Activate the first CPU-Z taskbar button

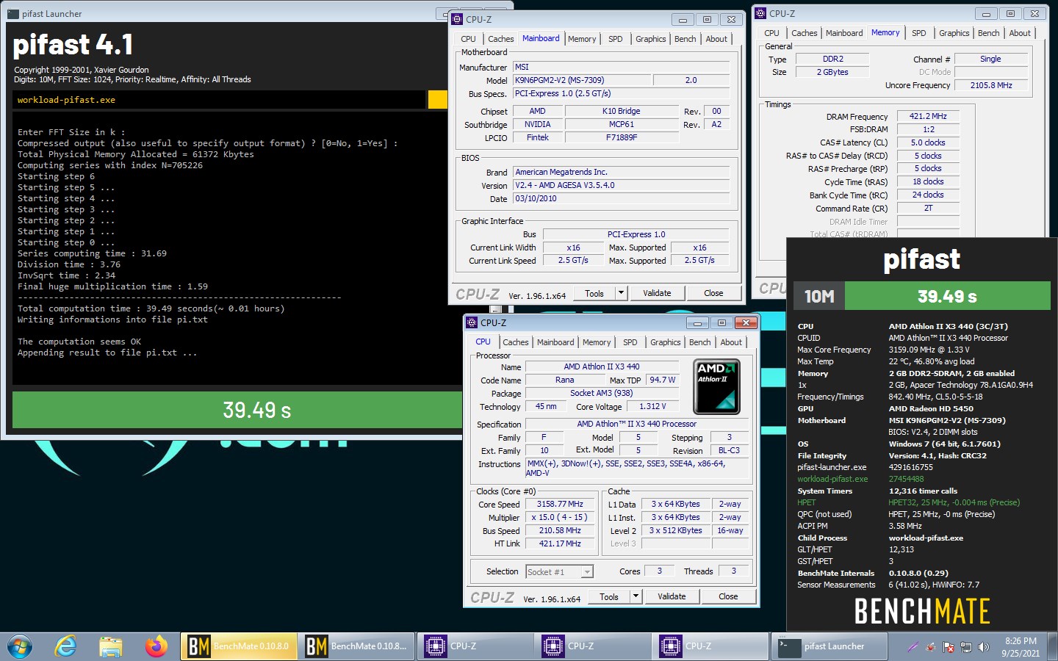[x=475, y=646]
